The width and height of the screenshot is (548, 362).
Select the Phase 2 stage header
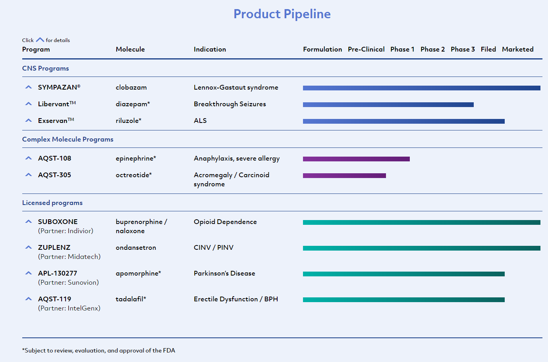pos(433,49)
